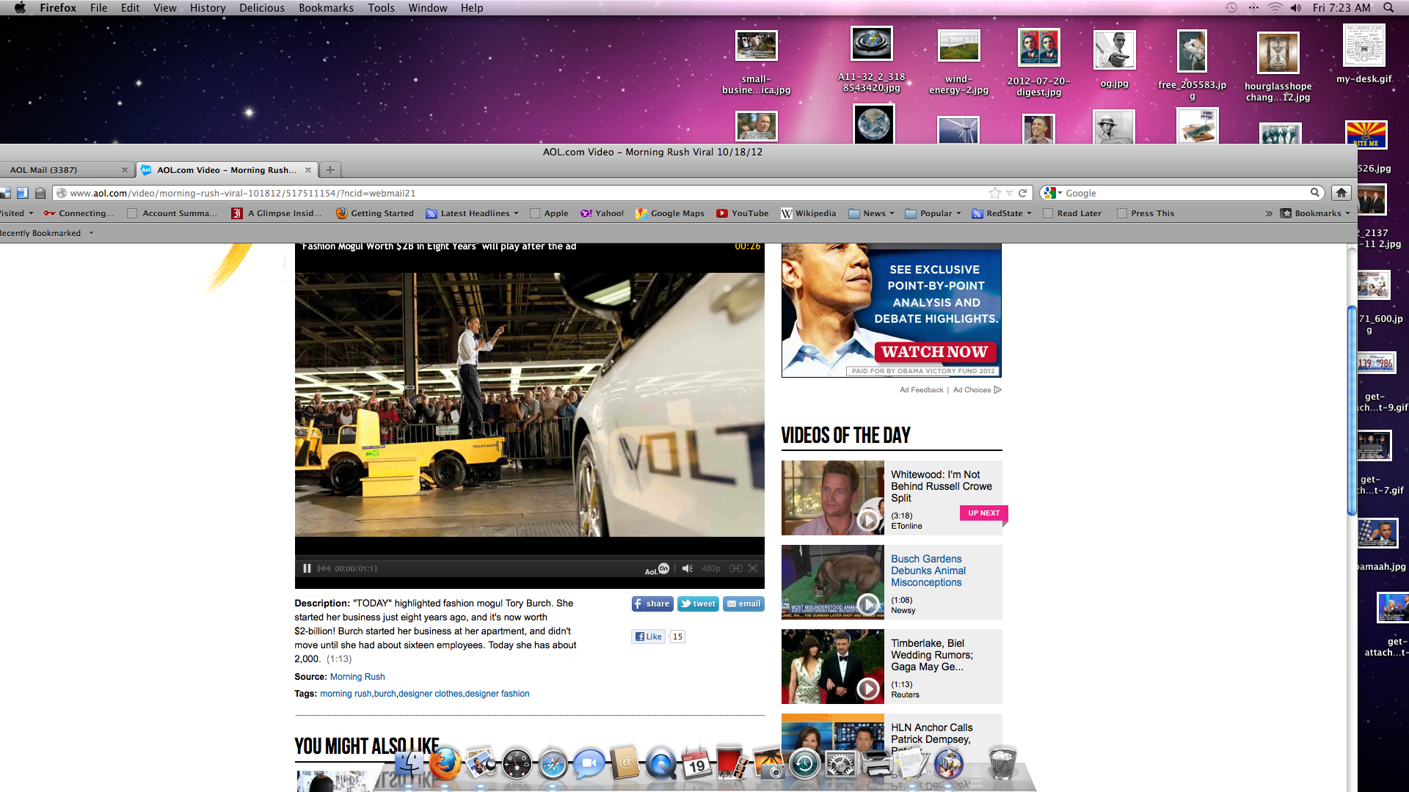Open the Apple menu
1409x792 pixels.
pos(20,8)
